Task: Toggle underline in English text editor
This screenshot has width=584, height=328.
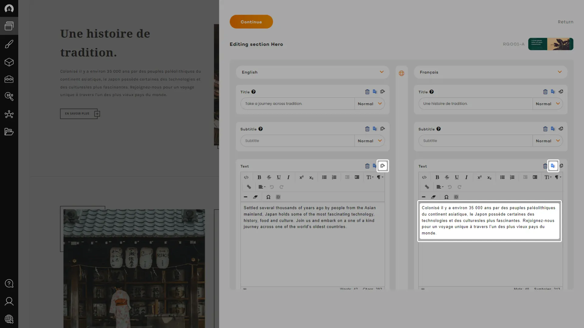Action: (x=279, y=177)
